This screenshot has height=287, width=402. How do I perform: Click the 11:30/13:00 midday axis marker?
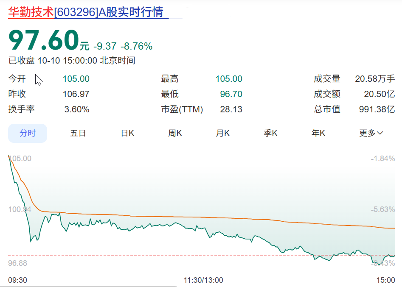203,280
